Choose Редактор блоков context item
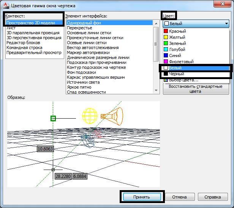 click(x=24, y=43)
